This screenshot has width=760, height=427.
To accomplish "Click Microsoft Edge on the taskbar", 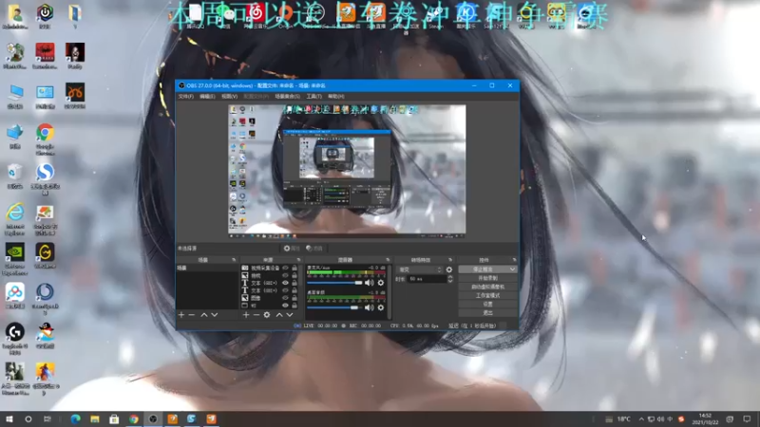I will tap(75, 418).
